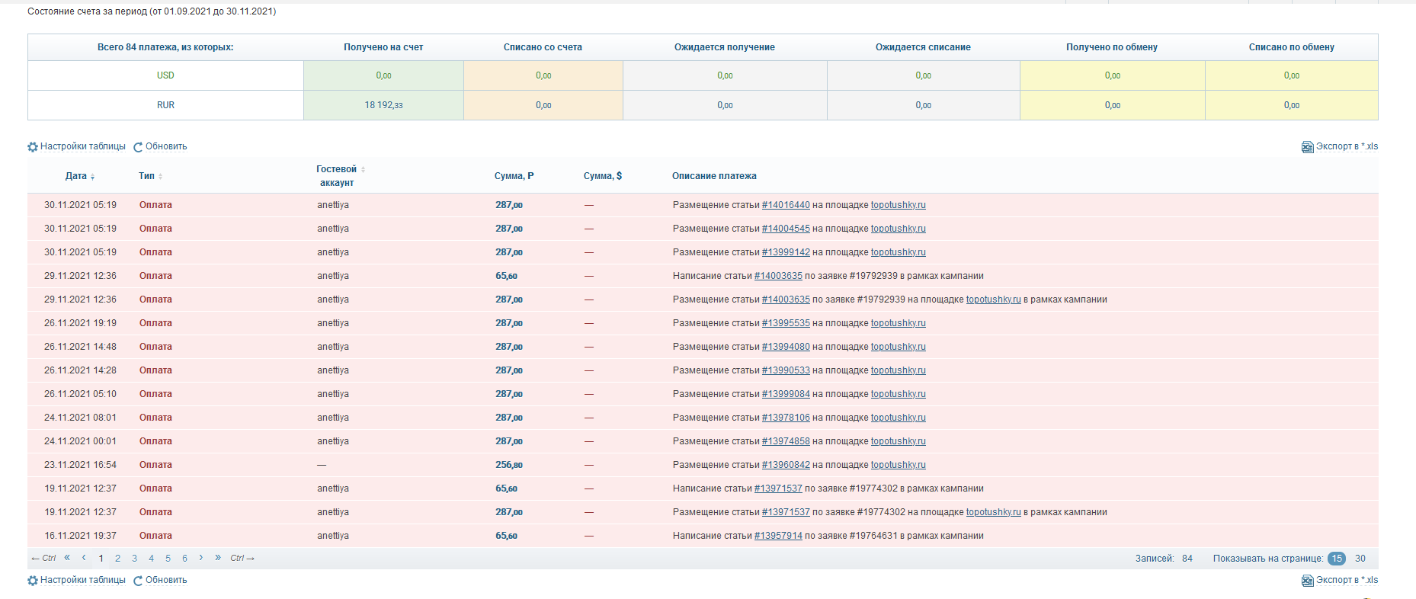Jump to first page with double arrow
The height and width of the screenshot is (599, 1416).
coord(67,558)
